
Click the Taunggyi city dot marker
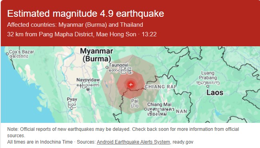point(107,67)
